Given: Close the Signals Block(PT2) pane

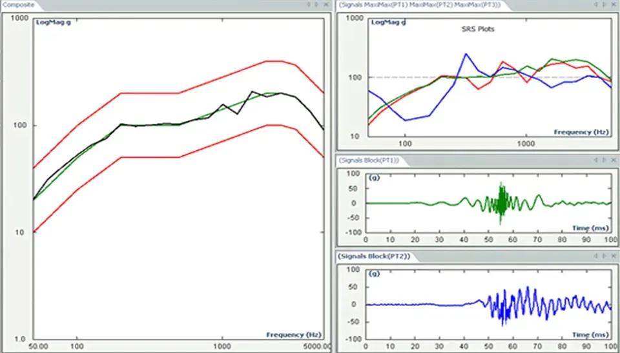Looking at the screenshot, I should [614, 257].
